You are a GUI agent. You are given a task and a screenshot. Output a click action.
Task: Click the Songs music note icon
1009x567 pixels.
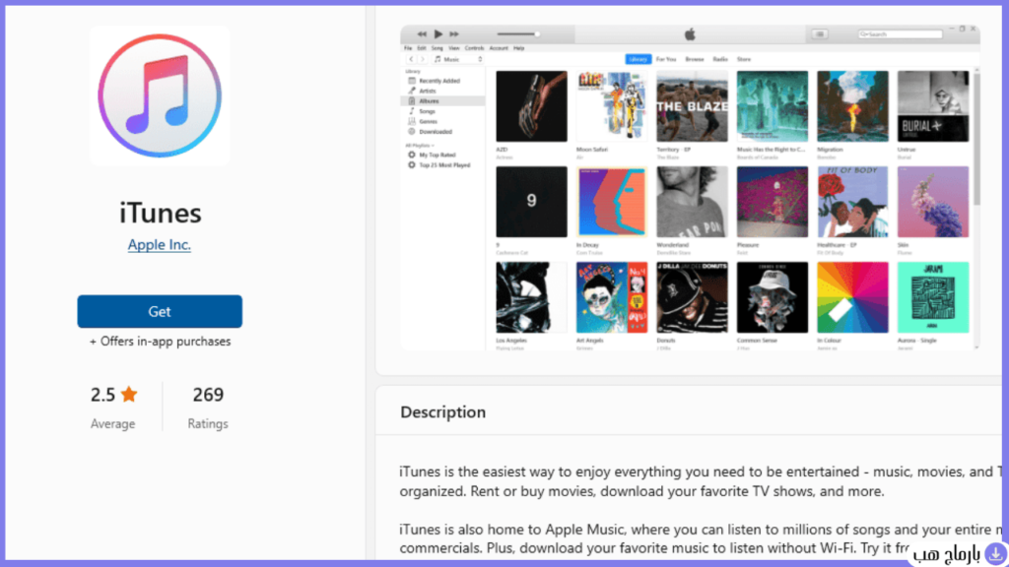point(412,111)
